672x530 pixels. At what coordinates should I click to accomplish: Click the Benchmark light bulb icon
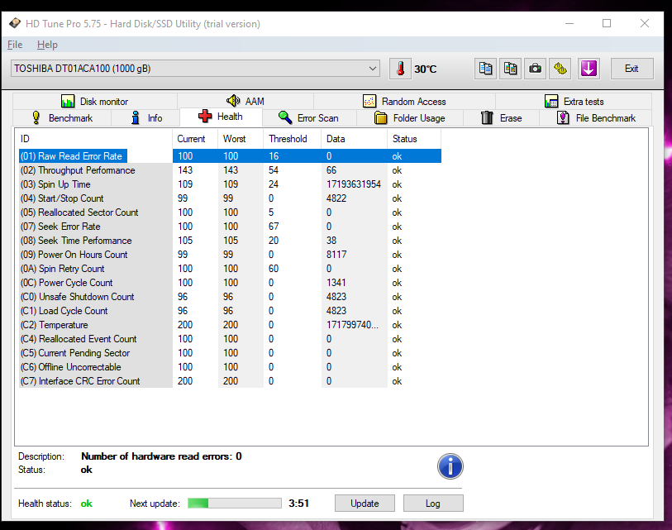pos(36,117)
